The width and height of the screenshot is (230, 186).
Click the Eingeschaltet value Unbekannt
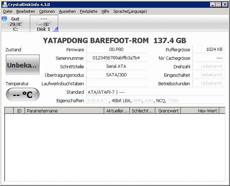pyautogui.click(x=208, y=75)
